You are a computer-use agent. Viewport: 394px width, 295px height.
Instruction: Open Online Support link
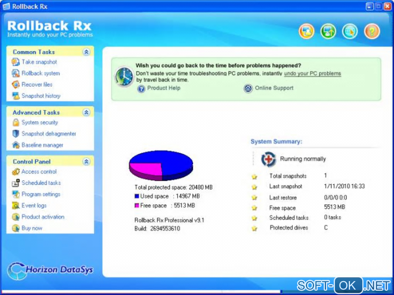(274, 88)
